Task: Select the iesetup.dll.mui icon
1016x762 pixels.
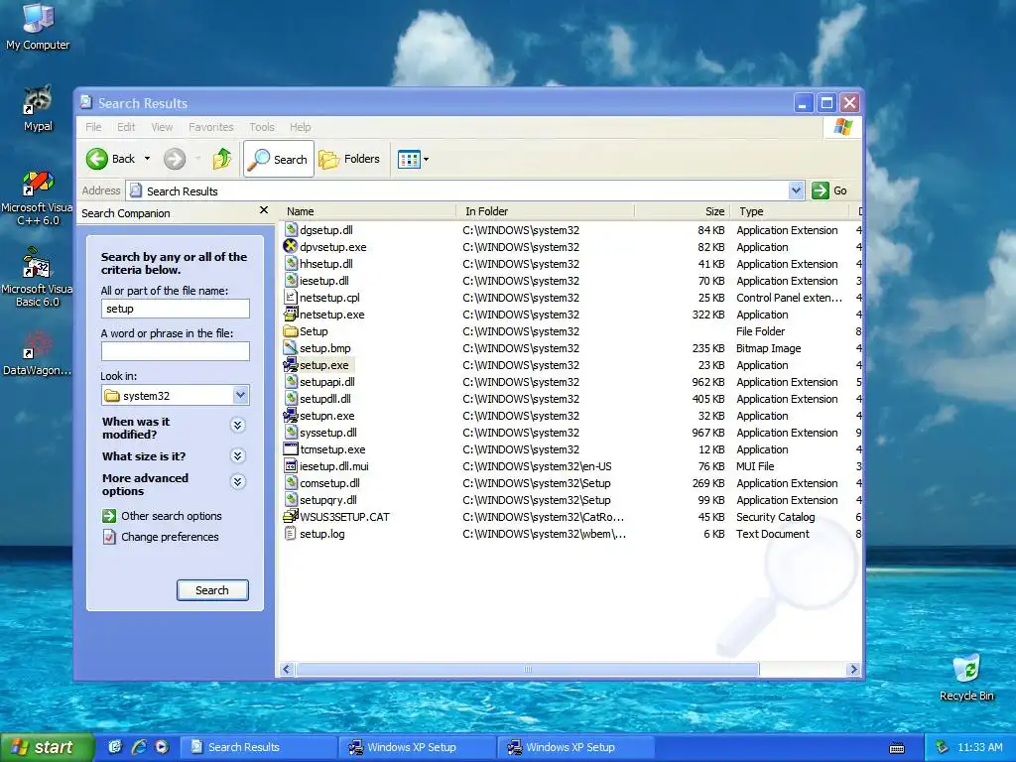Action: (291, 466)
